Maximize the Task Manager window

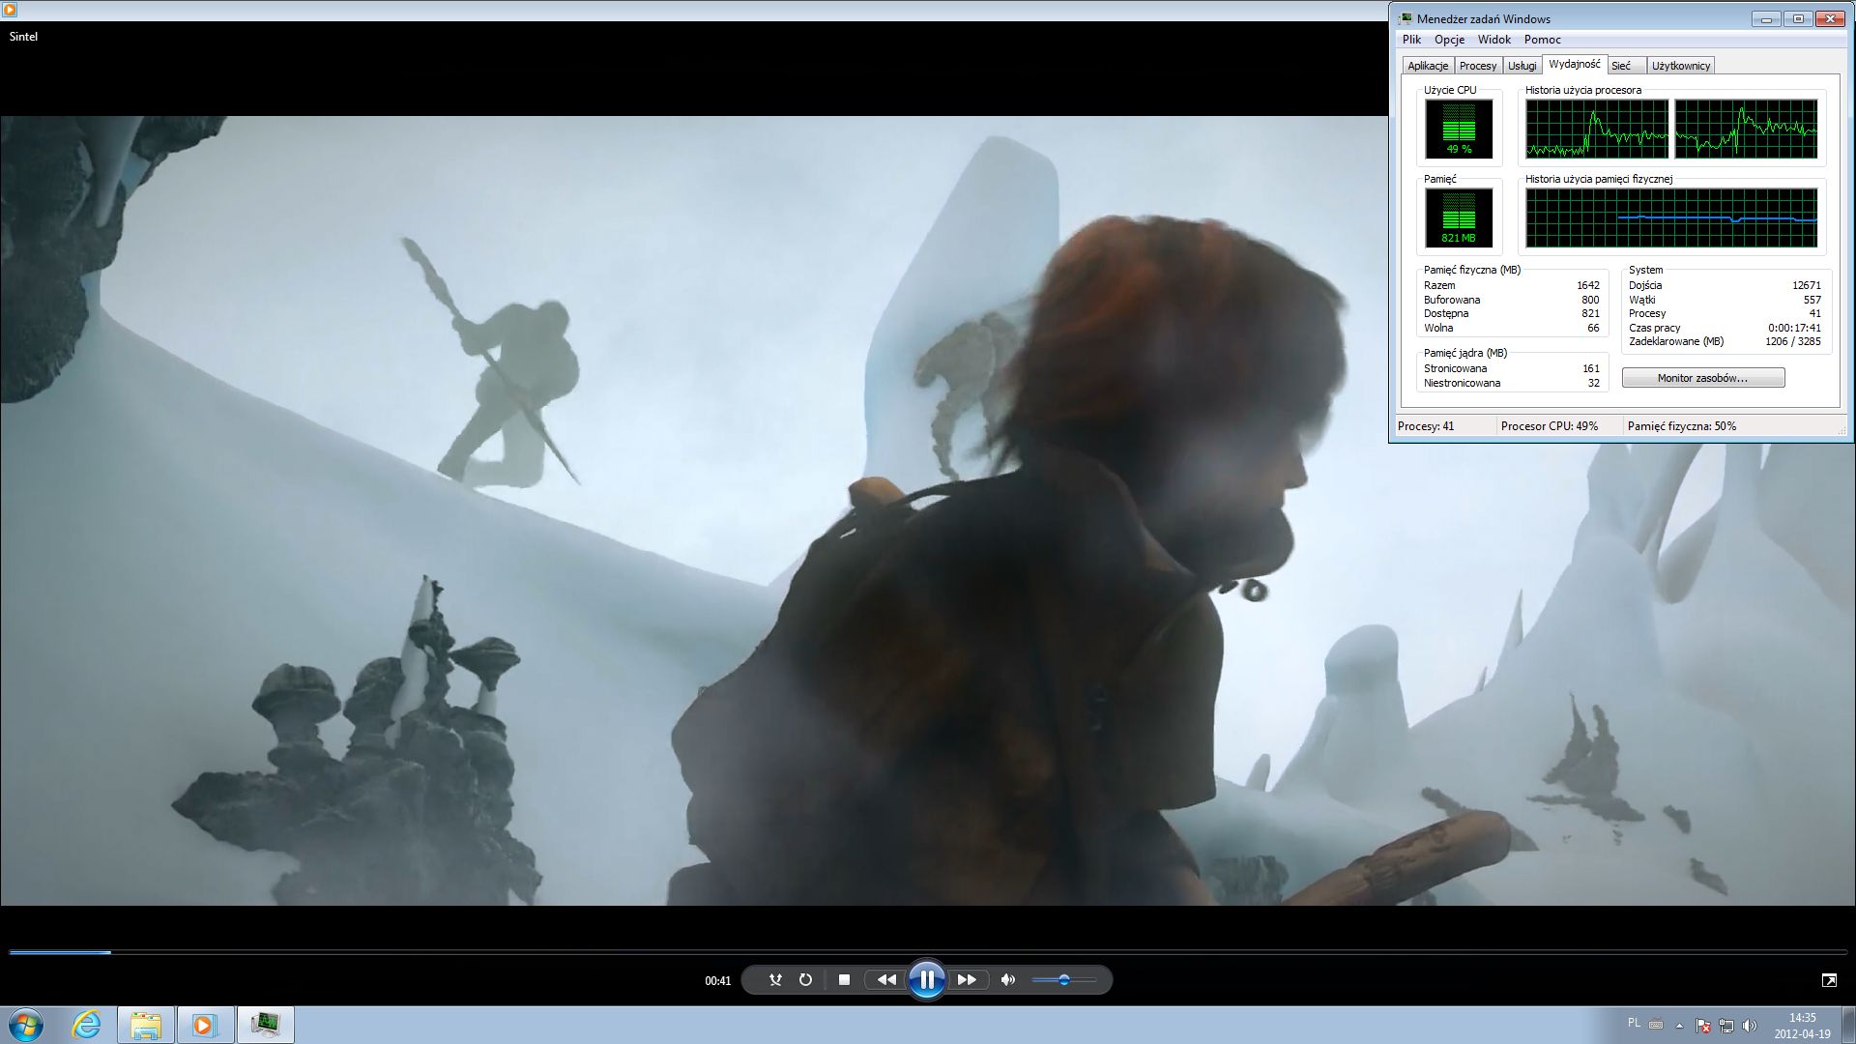pyautogui.click(x=1798, y=18)
